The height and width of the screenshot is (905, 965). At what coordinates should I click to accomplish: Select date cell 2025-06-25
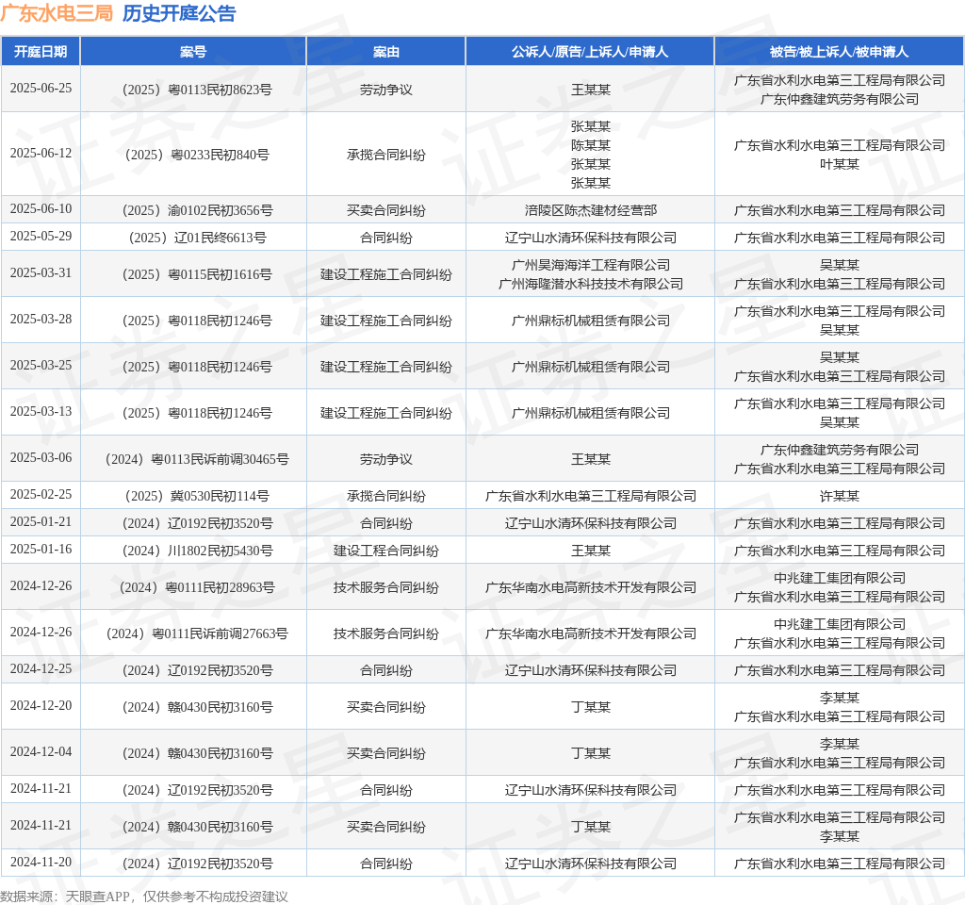[x=41, y=89]
